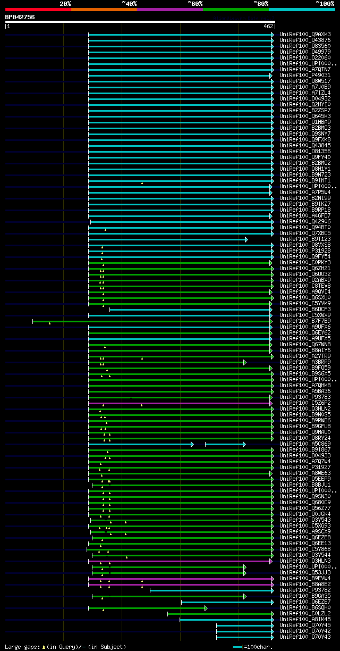Open hit UniRef100_Q2HYI0
The width and height of the screenshot is (340, 651).
coord(305,104)
